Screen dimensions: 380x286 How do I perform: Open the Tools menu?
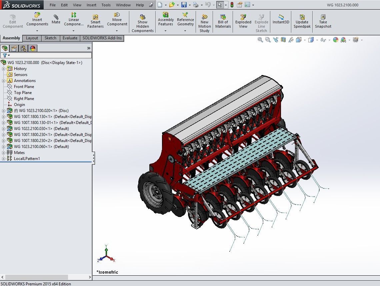106,5
